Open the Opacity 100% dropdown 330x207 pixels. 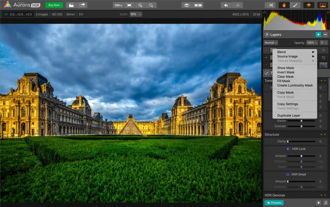click(312, 43)
